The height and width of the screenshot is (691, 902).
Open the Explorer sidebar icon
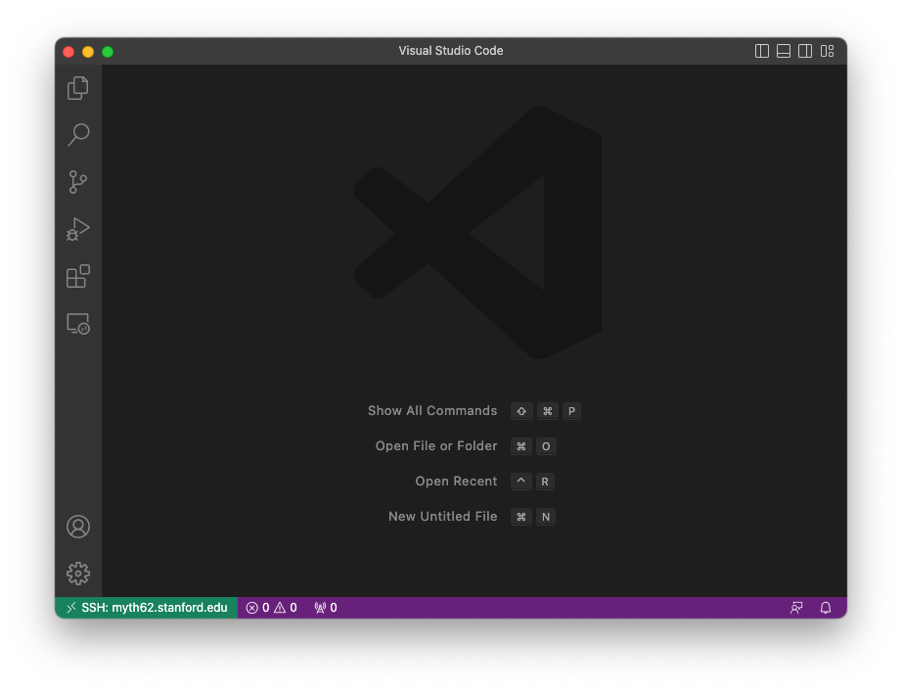pyautogui.click(x=78, y=88)
